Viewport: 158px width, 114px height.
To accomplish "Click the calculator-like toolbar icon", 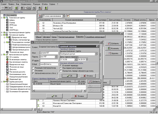I will coord(22,8).
